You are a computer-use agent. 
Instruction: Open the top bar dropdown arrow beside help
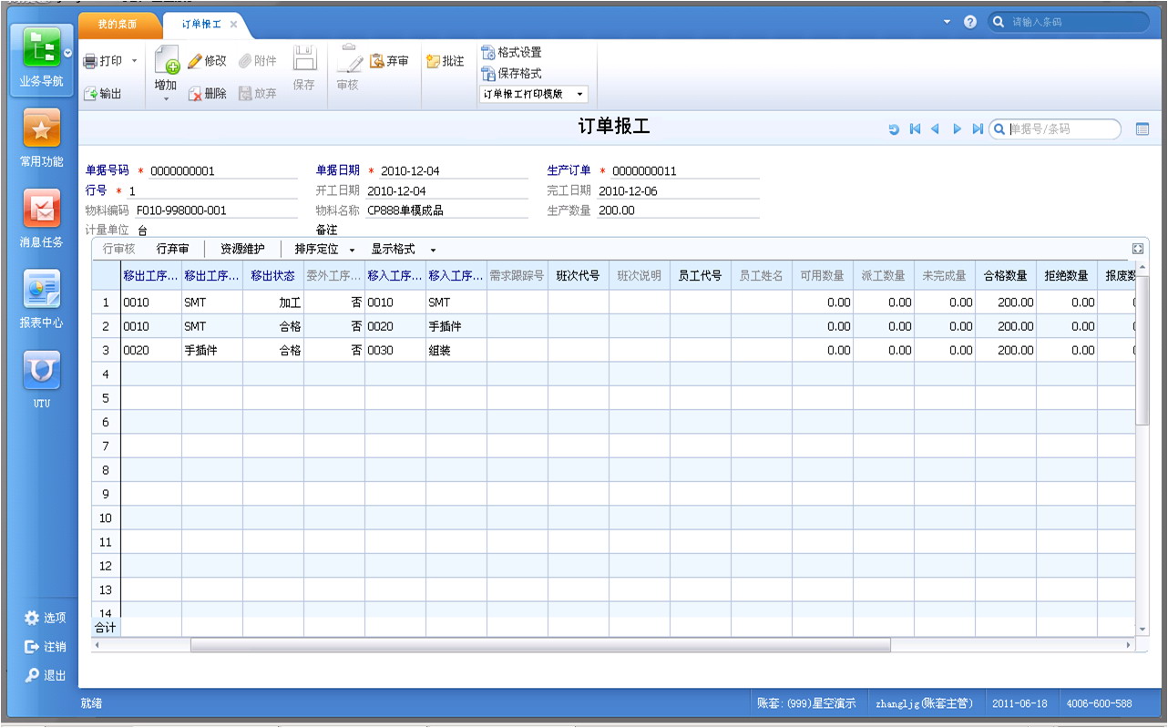(x=947, y=21)
